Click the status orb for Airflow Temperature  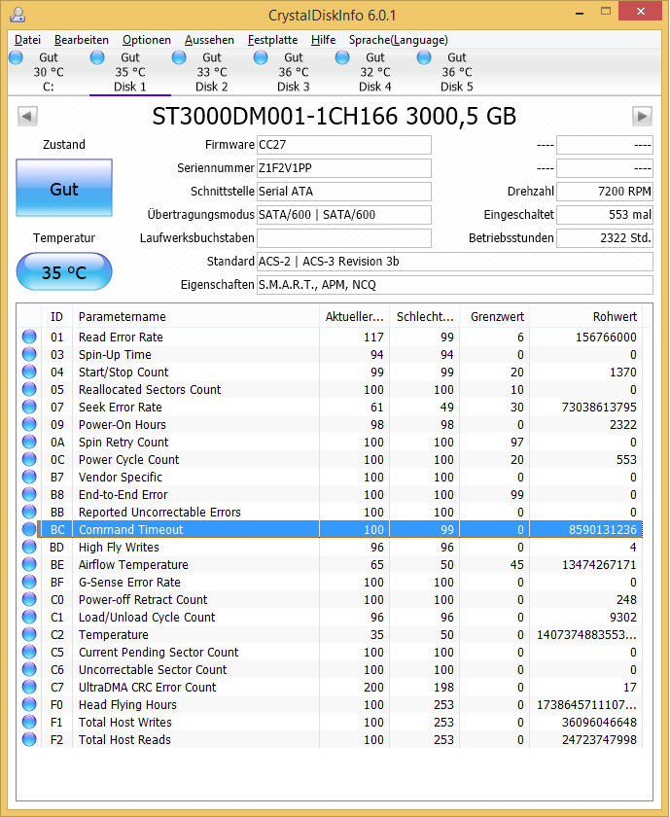(x=29, y=565)
